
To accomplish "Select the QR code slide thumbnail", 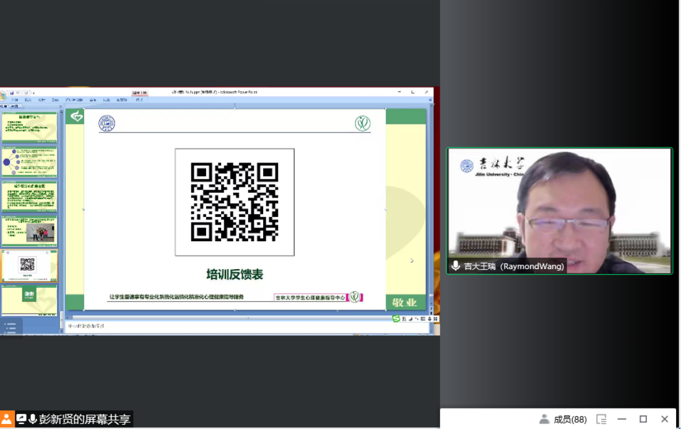I will pos(30,265).
